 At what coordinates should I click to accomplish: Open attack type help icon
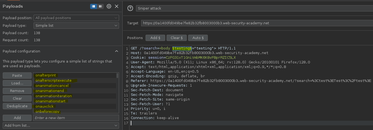click(130, 8)
